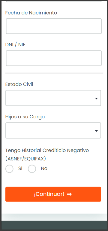Expand the Hijos a su Cargo select box
108x231 pixels.
click(53, 130)
